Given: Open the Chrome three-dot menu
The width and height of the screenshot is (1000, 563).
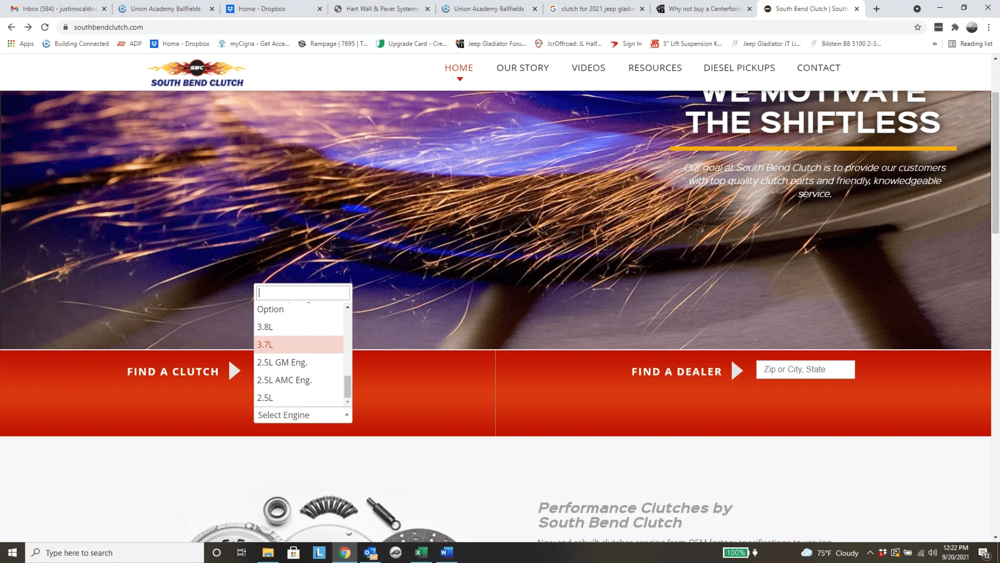Looking at the screenshot, I should [988, 27].
